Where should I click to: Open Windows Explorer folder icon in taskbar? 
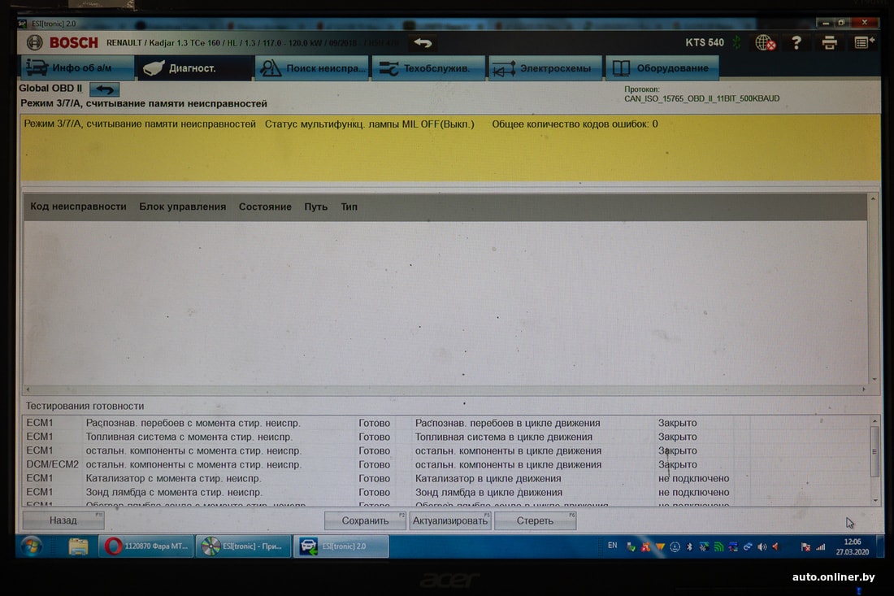(78, 546)
